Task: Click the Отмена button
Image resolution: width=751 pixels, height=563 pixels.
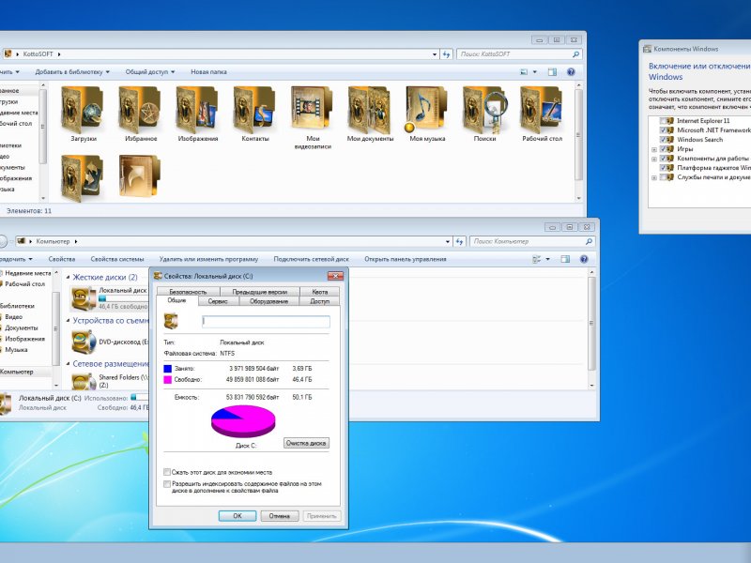Action: (x=279, y=515)
